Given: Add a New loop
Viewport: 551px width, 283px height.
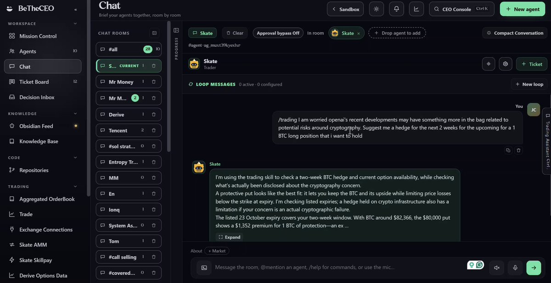Looking at the screenshot, I should coord(529,84).
